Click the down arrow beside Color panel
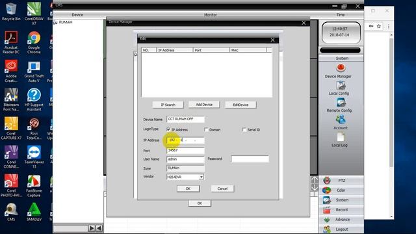This screenshot has height=234, width=416. click(x=315, y=187)
